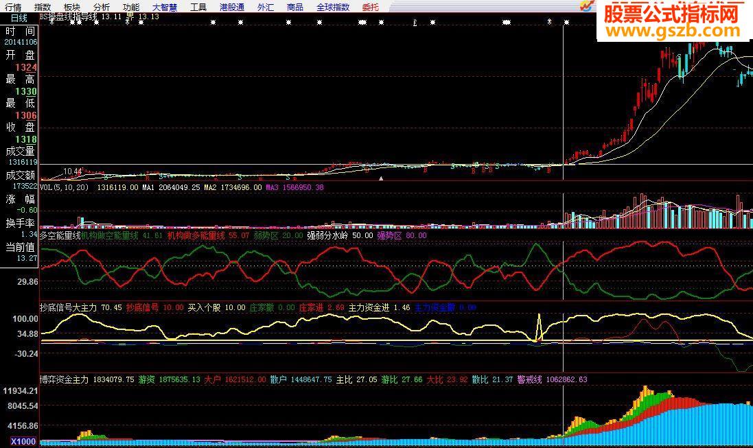
Task: Click the BS操盘线指导线 indicator title
Action: (x=68, y=16)
